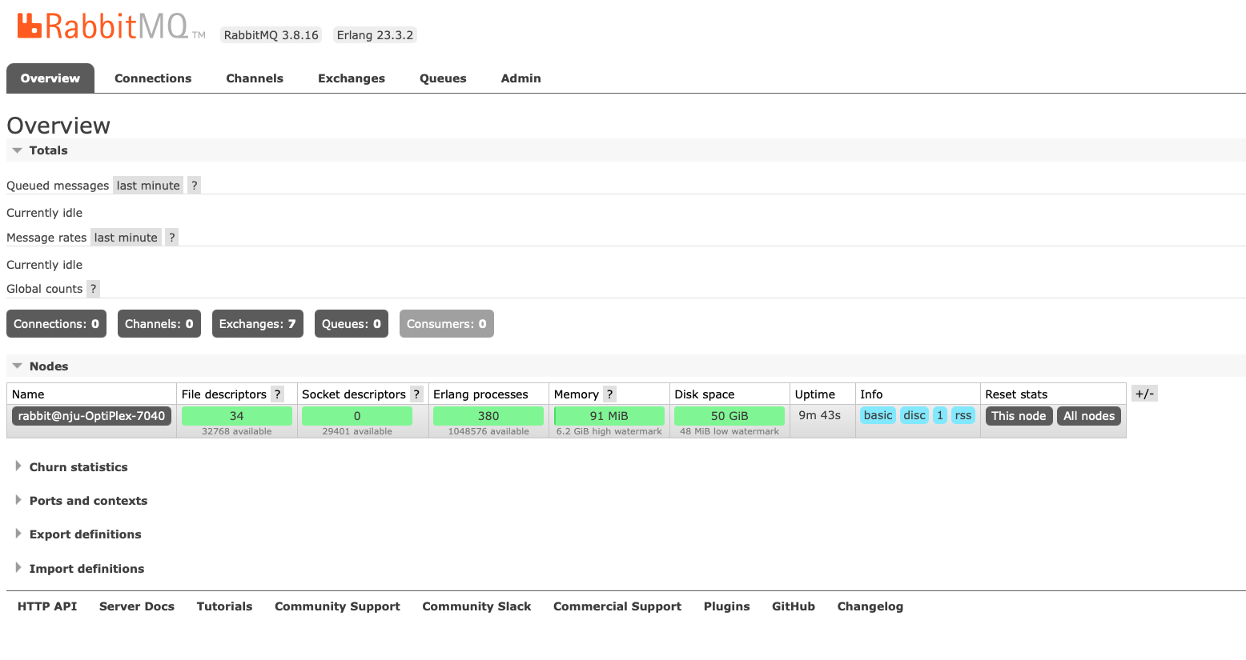Open the Community Slack link
The height and width of the screenshot is (660, 1246).
click(476, 606)
